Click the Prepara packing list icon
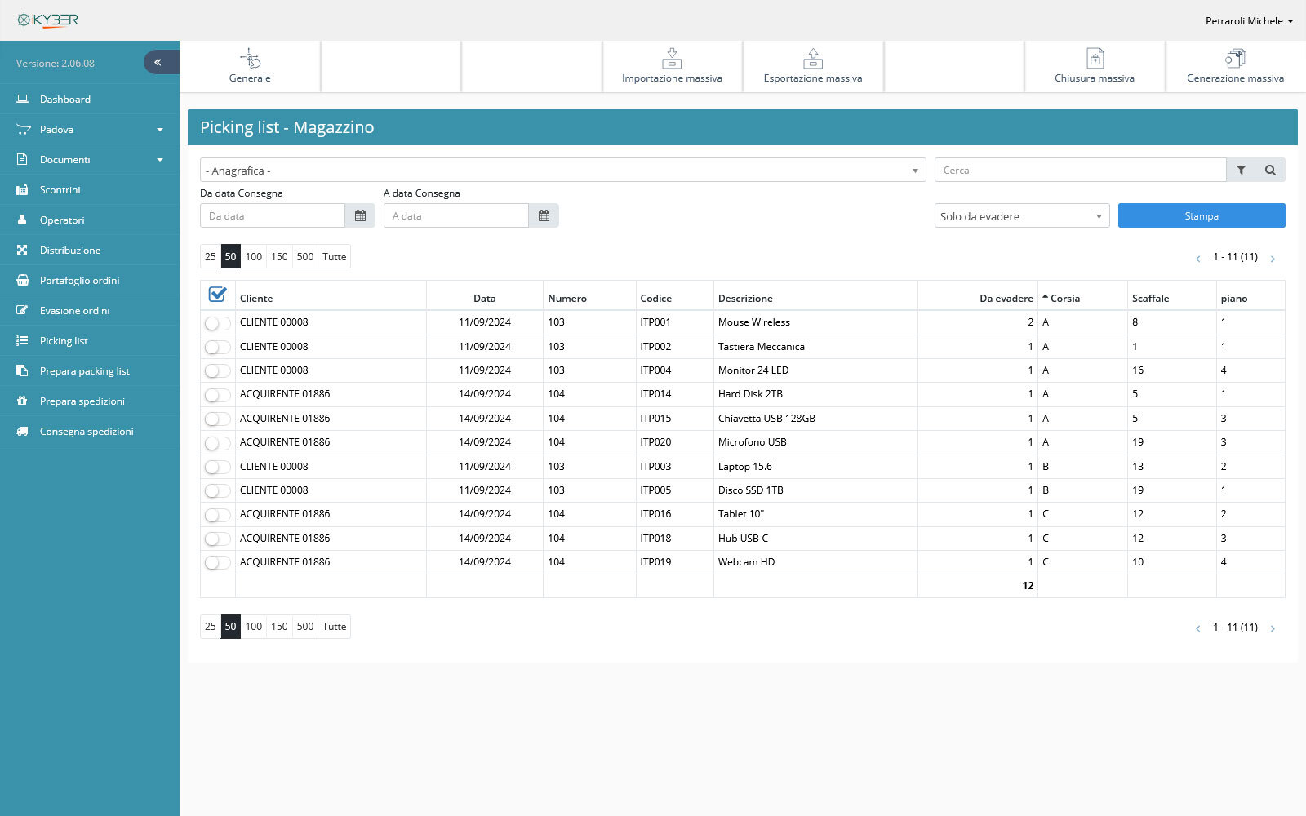The width and height of the screenshot is (1306, 816). (x=22, y=370)
